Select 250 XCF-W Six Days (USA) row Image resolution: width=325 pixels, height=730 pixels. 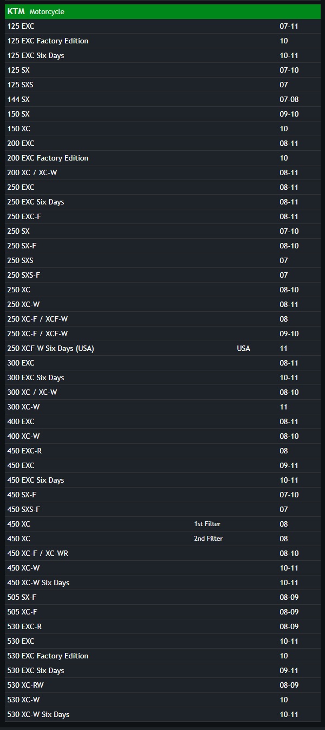(51, 348)
